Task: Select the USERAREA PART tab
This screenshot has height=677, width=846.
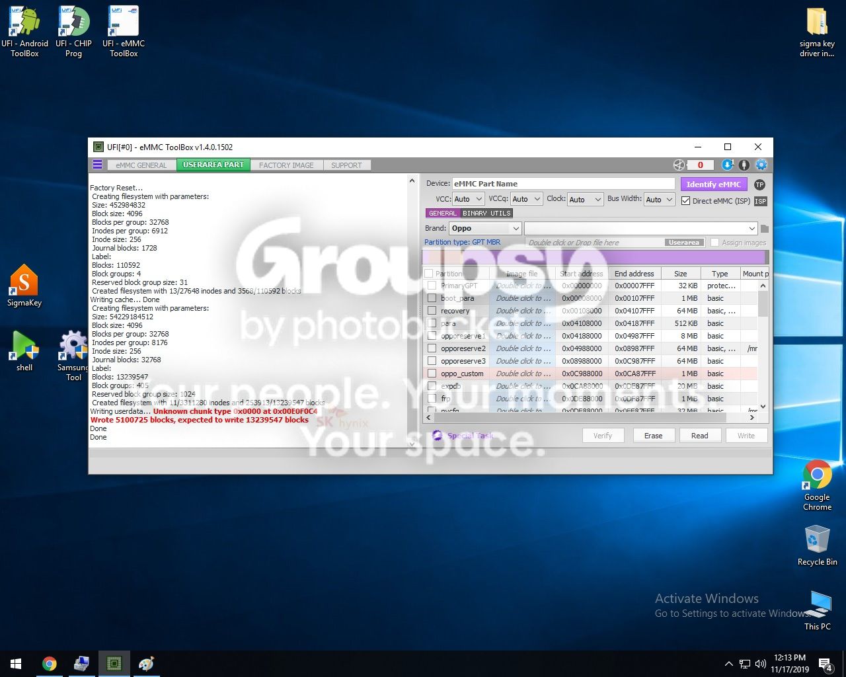Action: click(213, 165)
